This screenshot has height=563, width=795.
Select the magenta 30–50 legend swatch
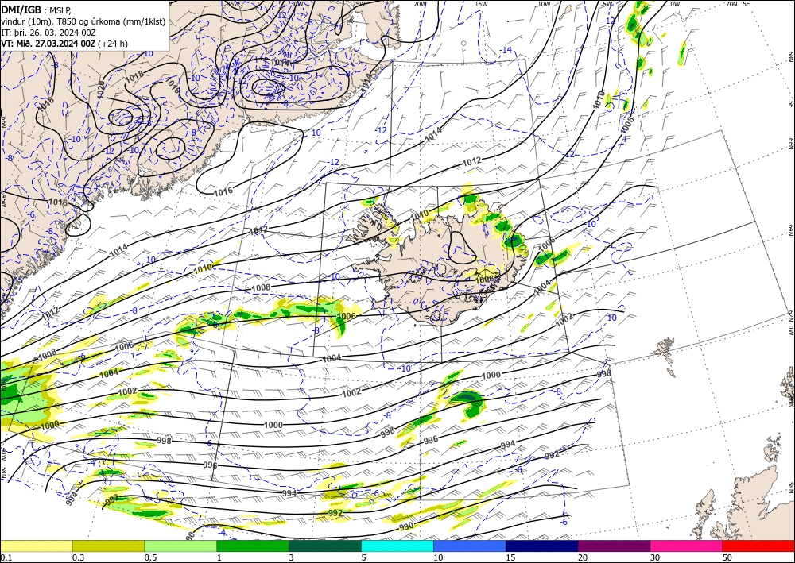687,546
